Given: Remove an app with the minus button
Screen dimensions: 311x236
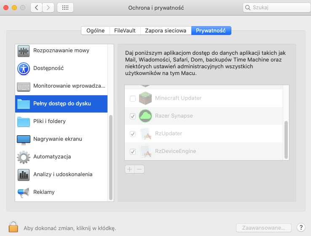Looking at the screenshot, I should tap(139, 169).
